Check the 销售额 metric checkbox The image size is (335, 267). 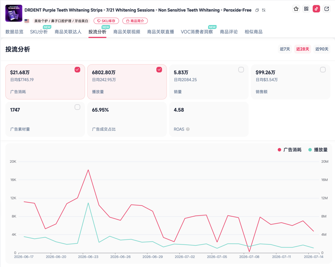point(323,70)
